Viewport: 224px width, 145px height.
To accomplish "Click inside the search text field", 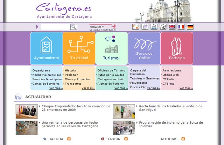I will [x=55, y=27].
